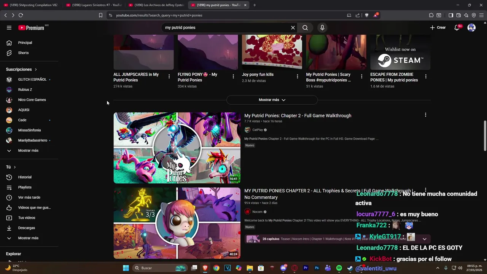This screenshot has height=274, width=487.
Task: Clear the search box with the X
Action: pos(293,27)
